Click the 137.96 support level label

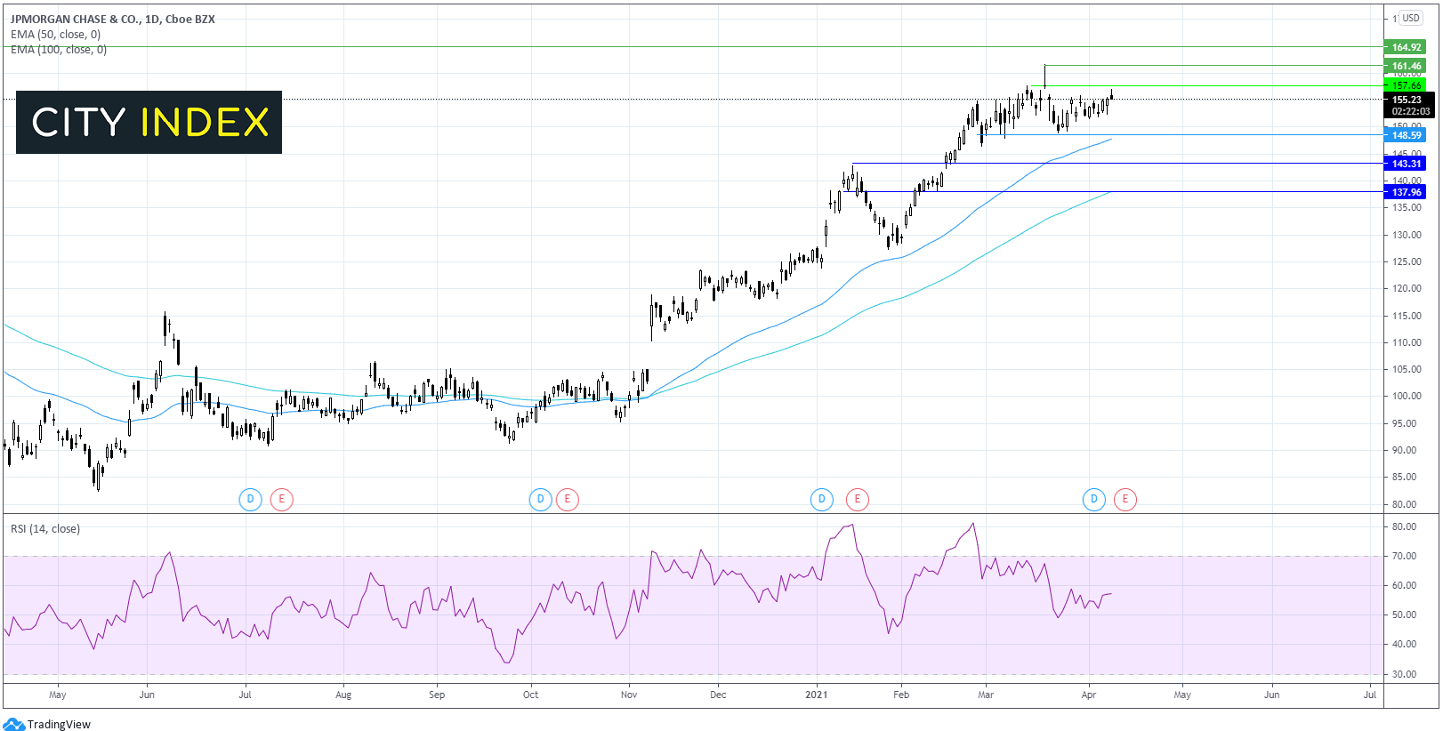(1406, 192)
